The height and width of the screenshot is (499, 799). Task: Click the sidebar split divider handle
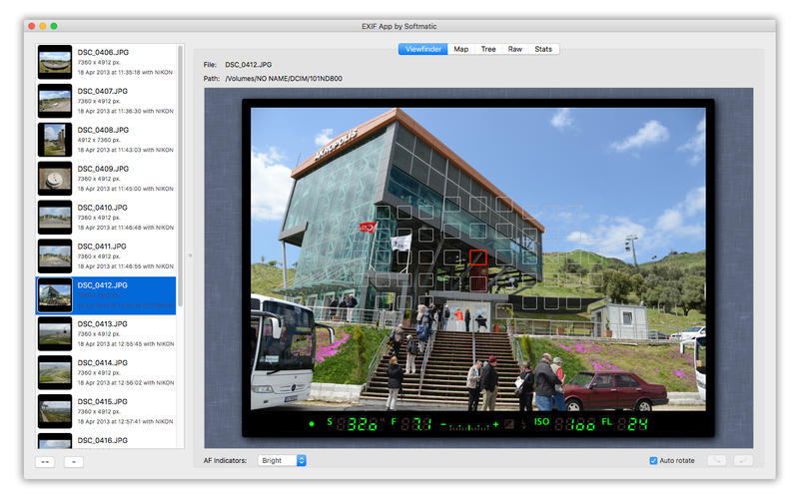click(189, 255)
